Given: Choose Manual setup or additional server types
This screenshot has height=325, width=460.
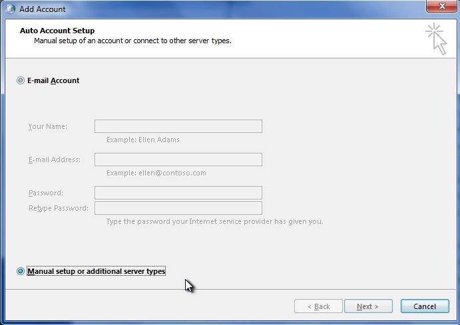Looking at the screenshot, I should coord(21,271).
